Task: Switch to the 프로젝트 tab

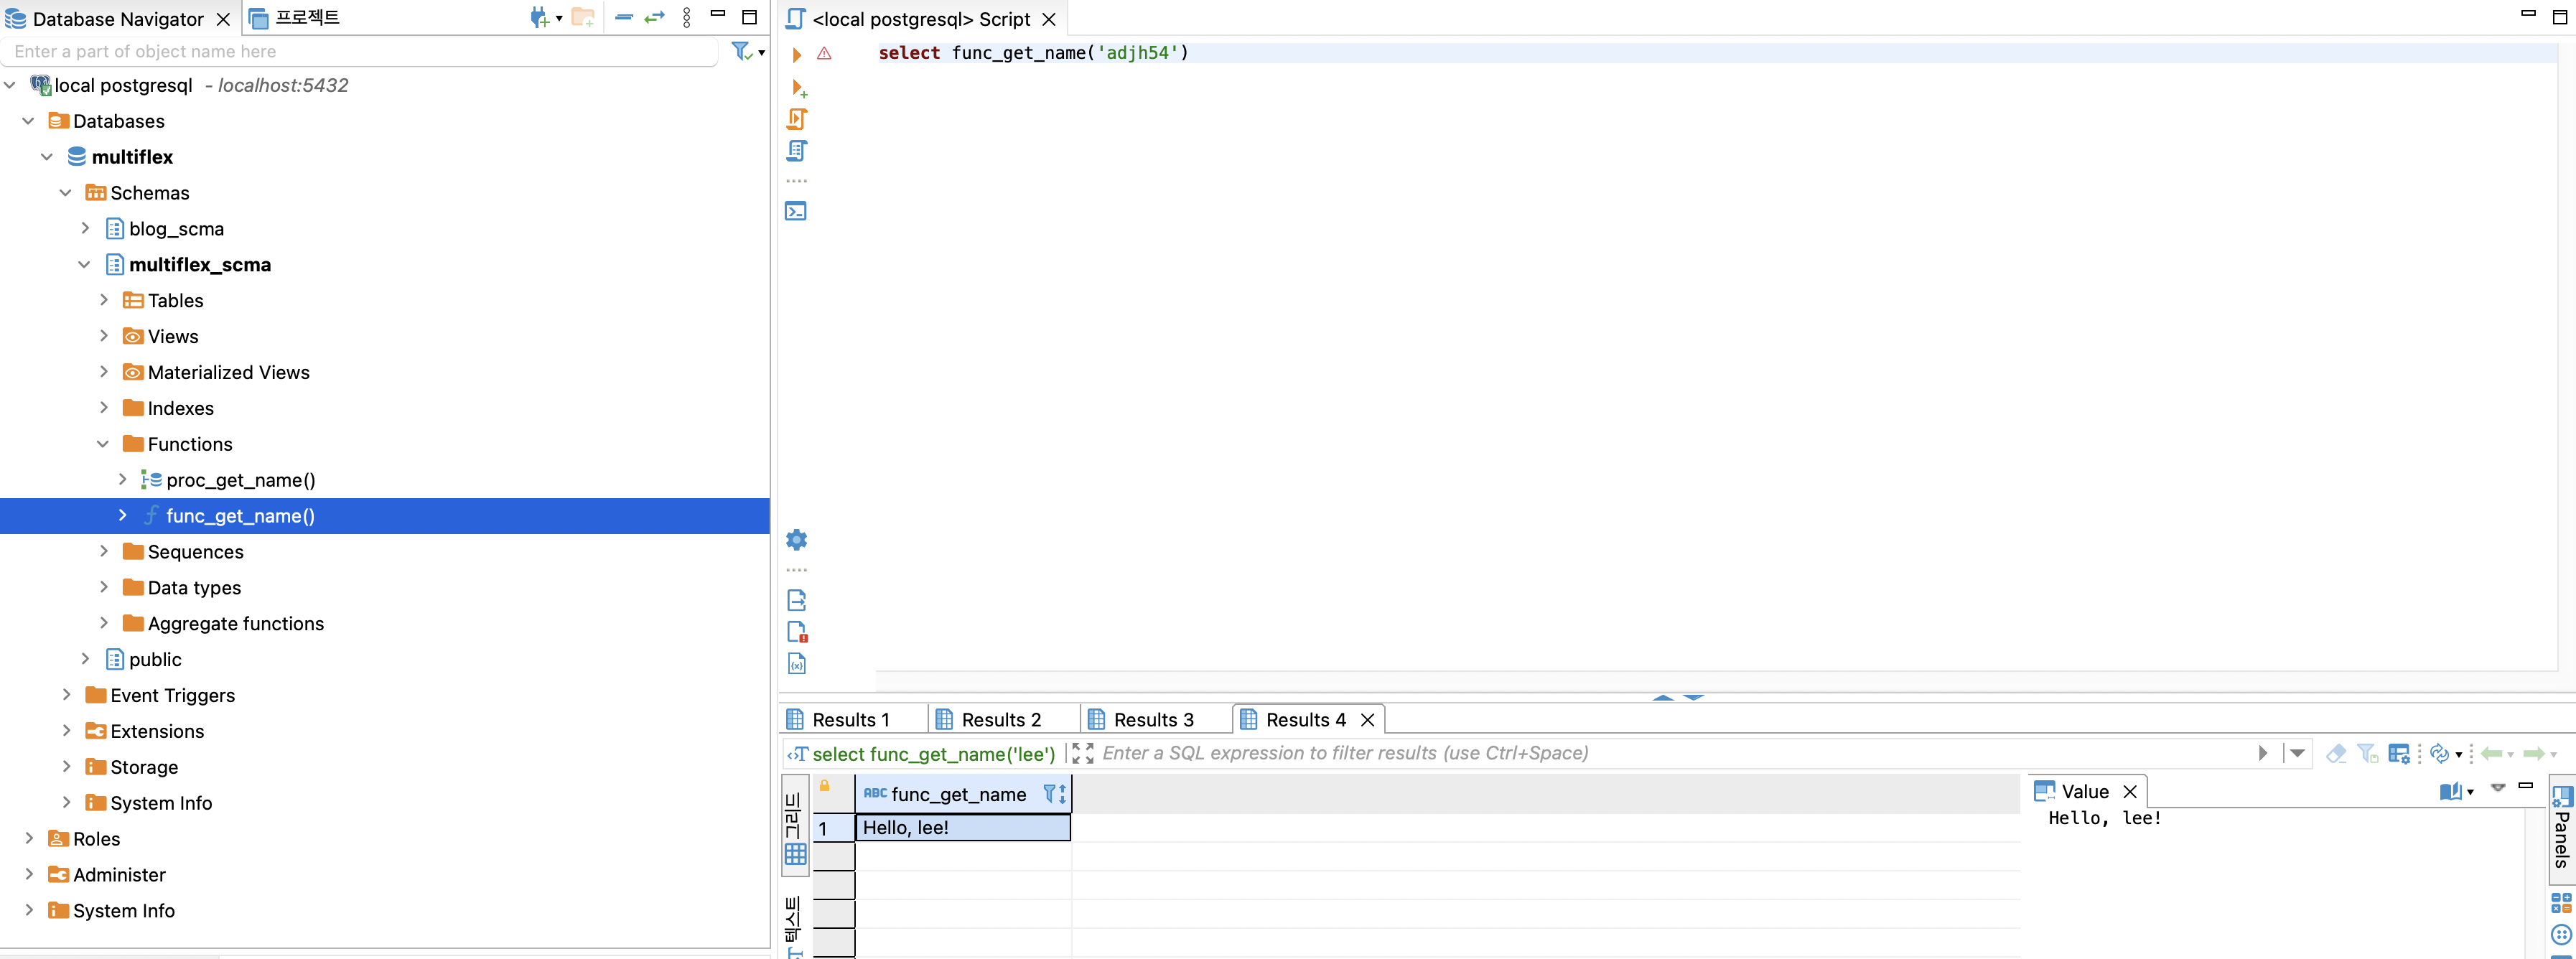Action: pos(306,18)
